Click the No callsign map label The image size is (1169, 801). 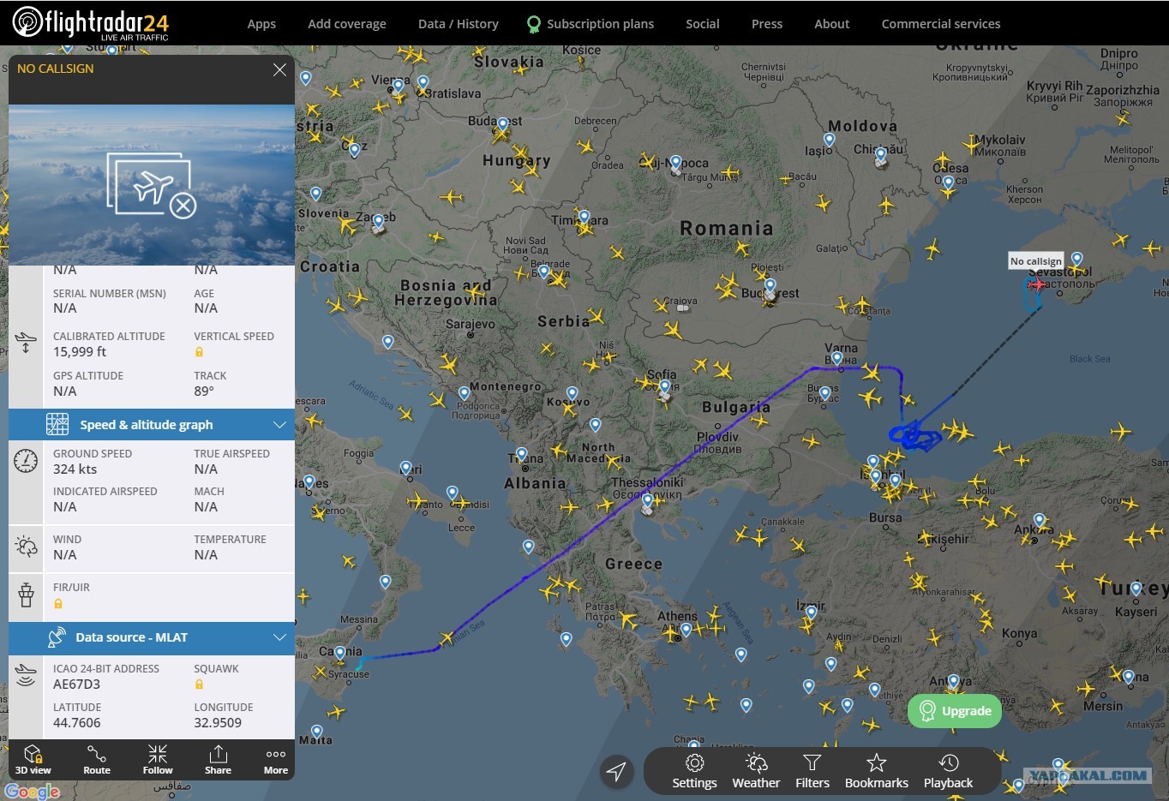pos(1036,261)
